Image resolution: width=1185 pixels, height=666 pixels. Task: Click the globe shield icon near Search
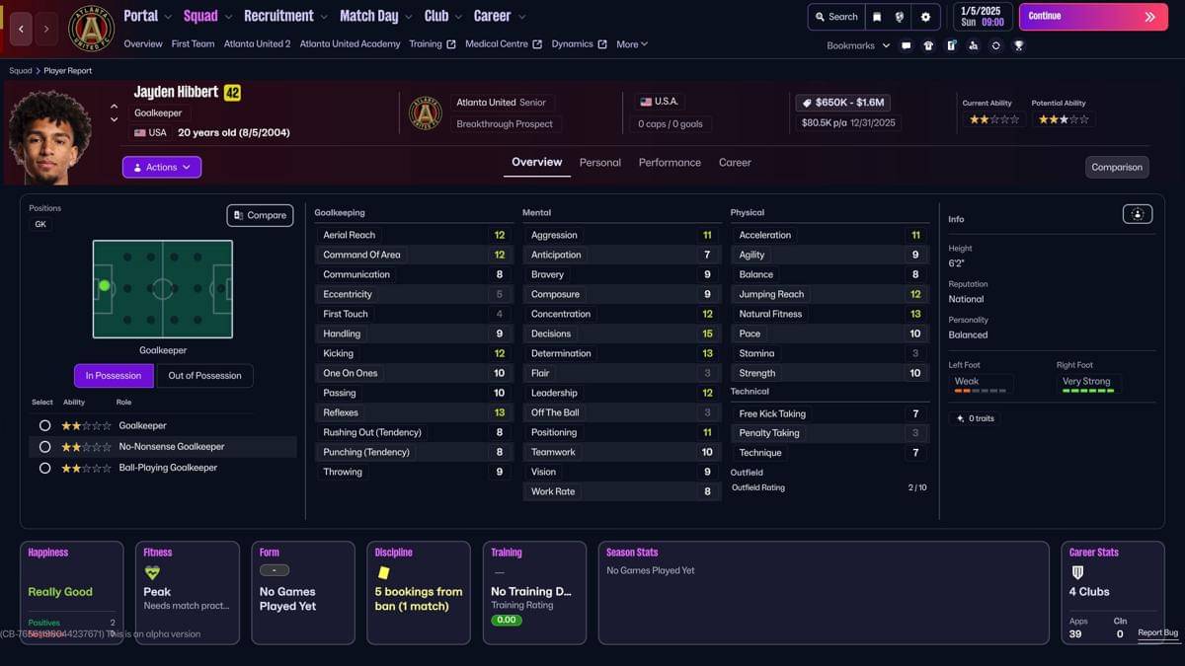900,17
